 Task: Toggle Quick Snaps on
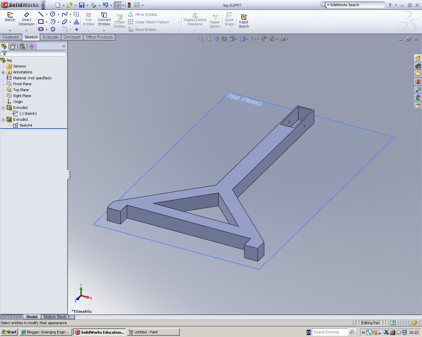(229, 20)
